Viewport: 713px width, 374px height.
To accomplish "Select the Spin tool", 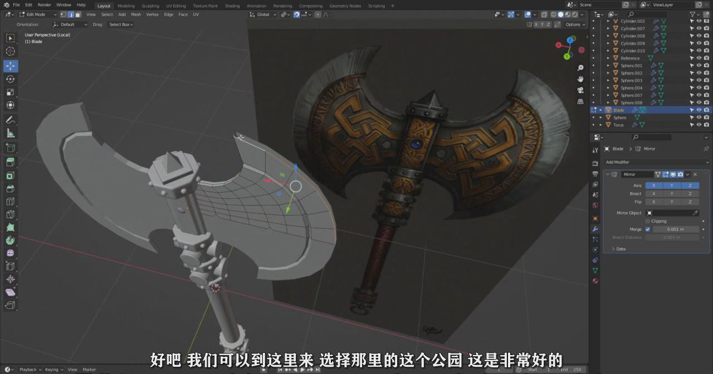I will pos(11,240).
